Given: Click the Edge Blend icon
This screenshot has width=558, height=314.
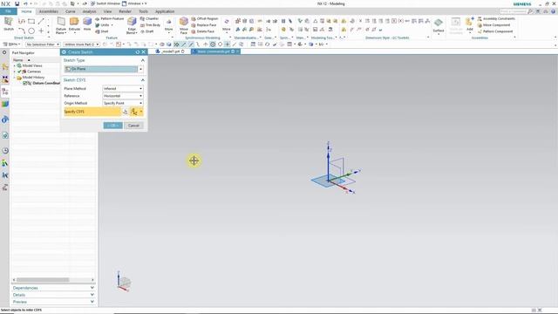Looking at the screenshot, I should [132, 22].
